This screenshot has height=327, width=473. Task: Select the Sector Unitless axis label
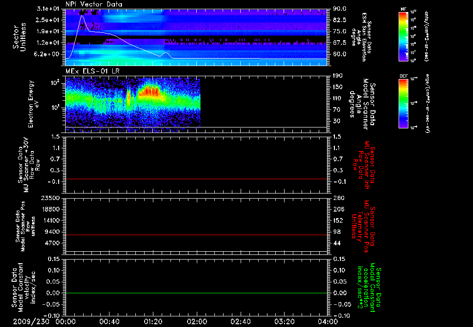click(19, 37)
